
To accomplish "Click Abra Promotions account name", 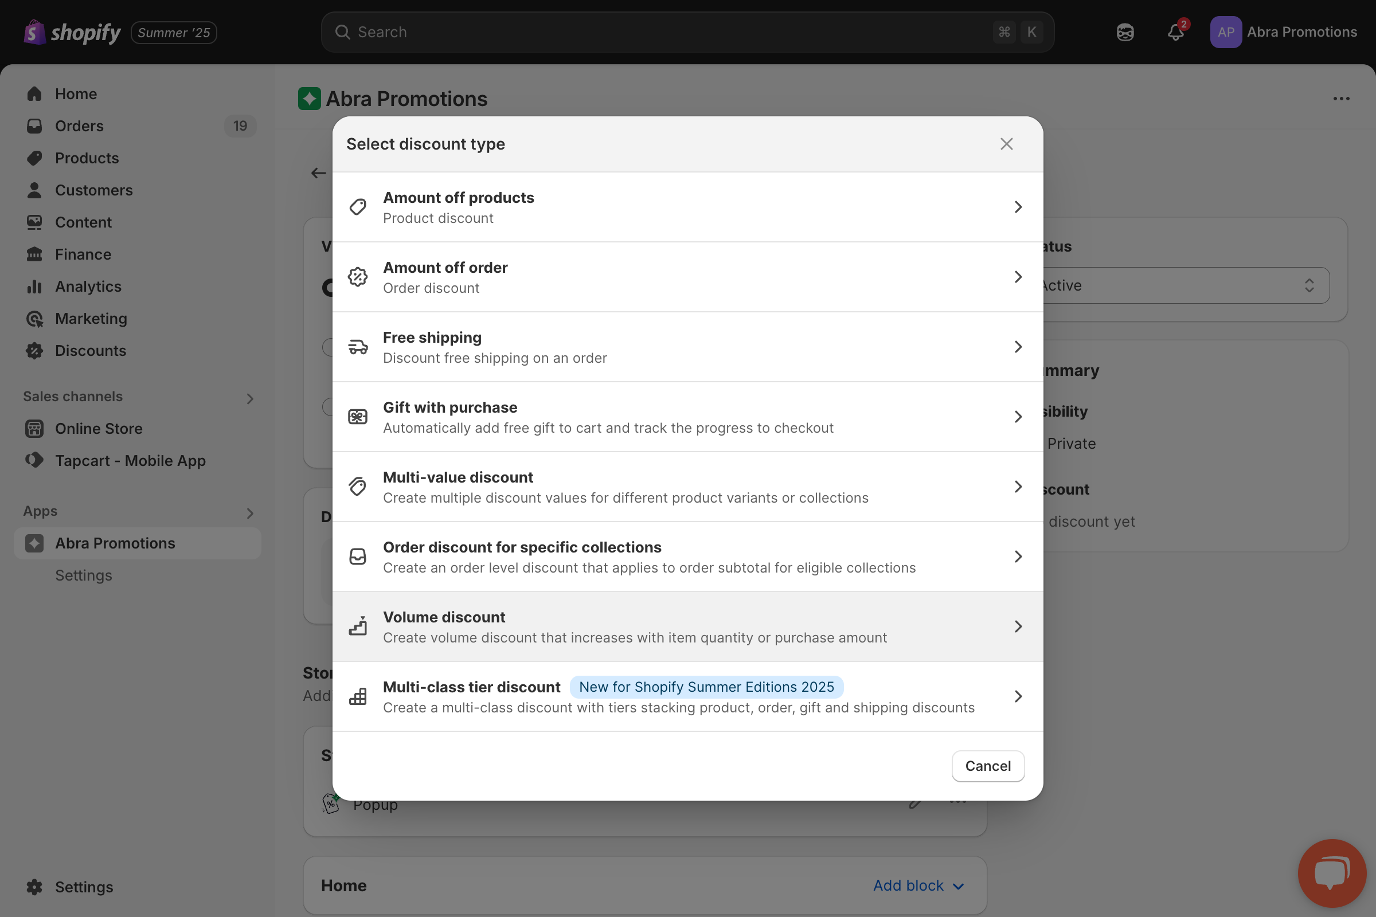I will (1301, 32).
